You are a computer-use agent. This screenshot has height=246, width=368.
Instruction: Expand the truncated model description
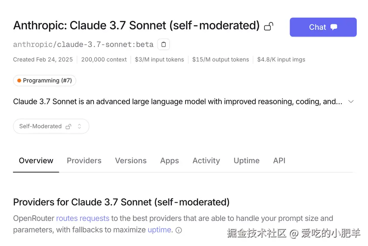(351, 102)
